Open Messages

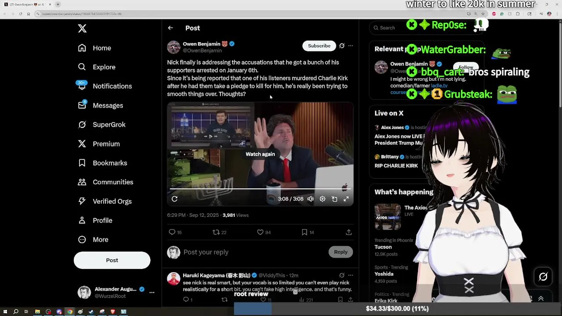pyautogui.click(x=100, y=105)
